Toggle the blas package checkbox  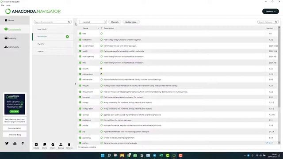[80, 34]
